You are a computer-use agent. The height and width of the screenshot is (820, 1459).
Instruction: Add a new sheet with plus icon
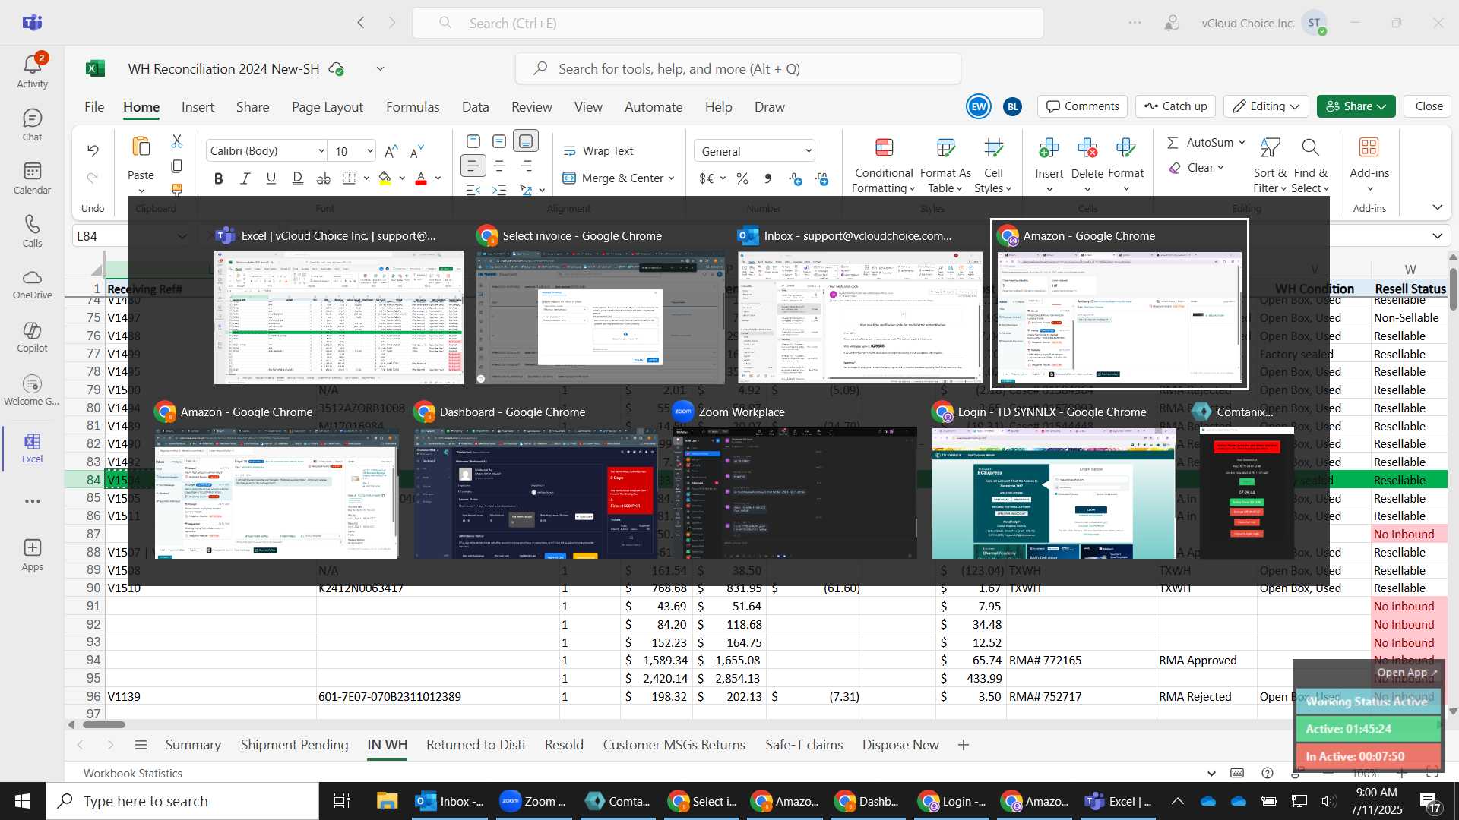[x=964, y=745]
